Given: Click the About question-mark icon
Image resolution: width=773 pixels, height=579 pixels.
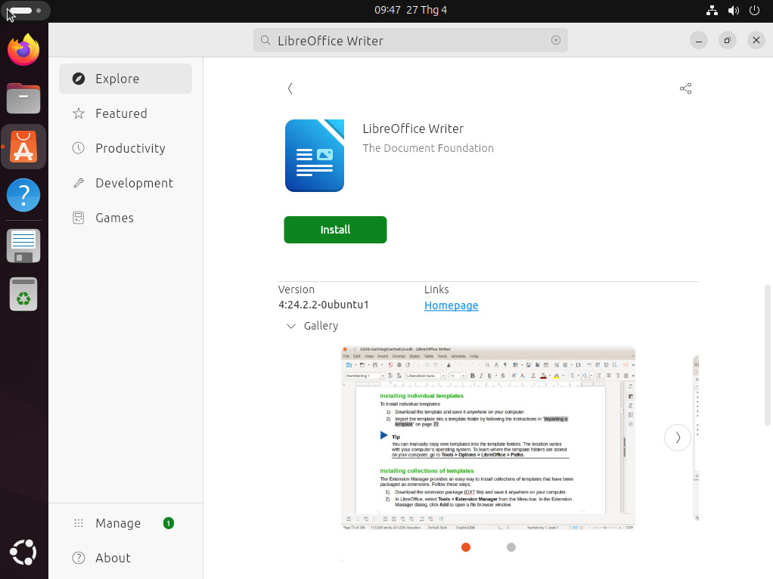Looking at the screenshot, I should (79, 558).
